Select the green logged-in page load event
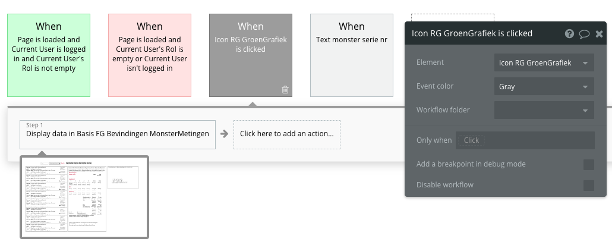The image size is (612, 251). [x=49, y=55]
